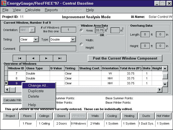Open the Hot Water section
Screen dimensions: 173x130
tap(163, 116)
